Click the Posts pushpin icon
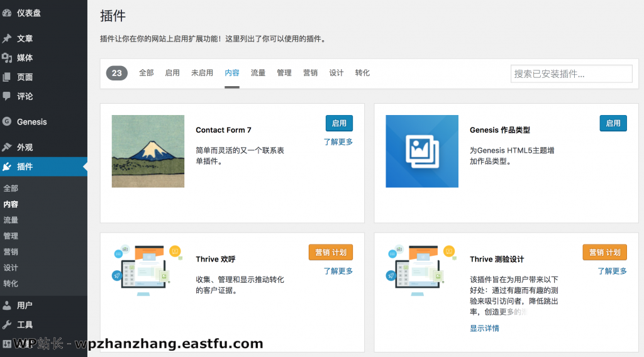This screenshot has height=357, width=644. coord(7,38)
